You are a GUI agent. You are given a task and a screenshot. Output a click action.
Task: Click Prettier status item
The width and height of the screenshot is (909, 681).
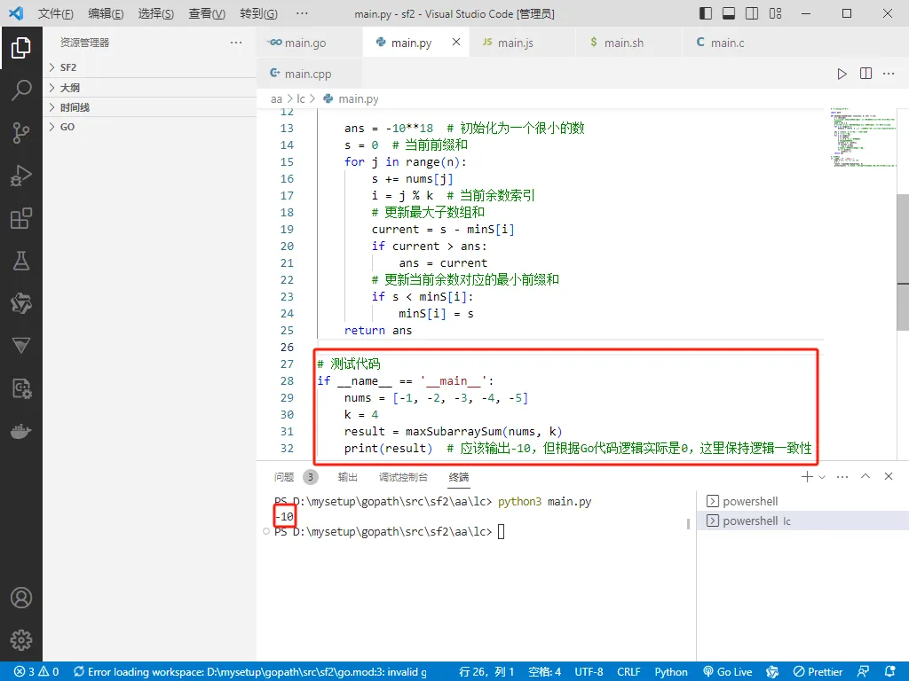coord(818,672)
